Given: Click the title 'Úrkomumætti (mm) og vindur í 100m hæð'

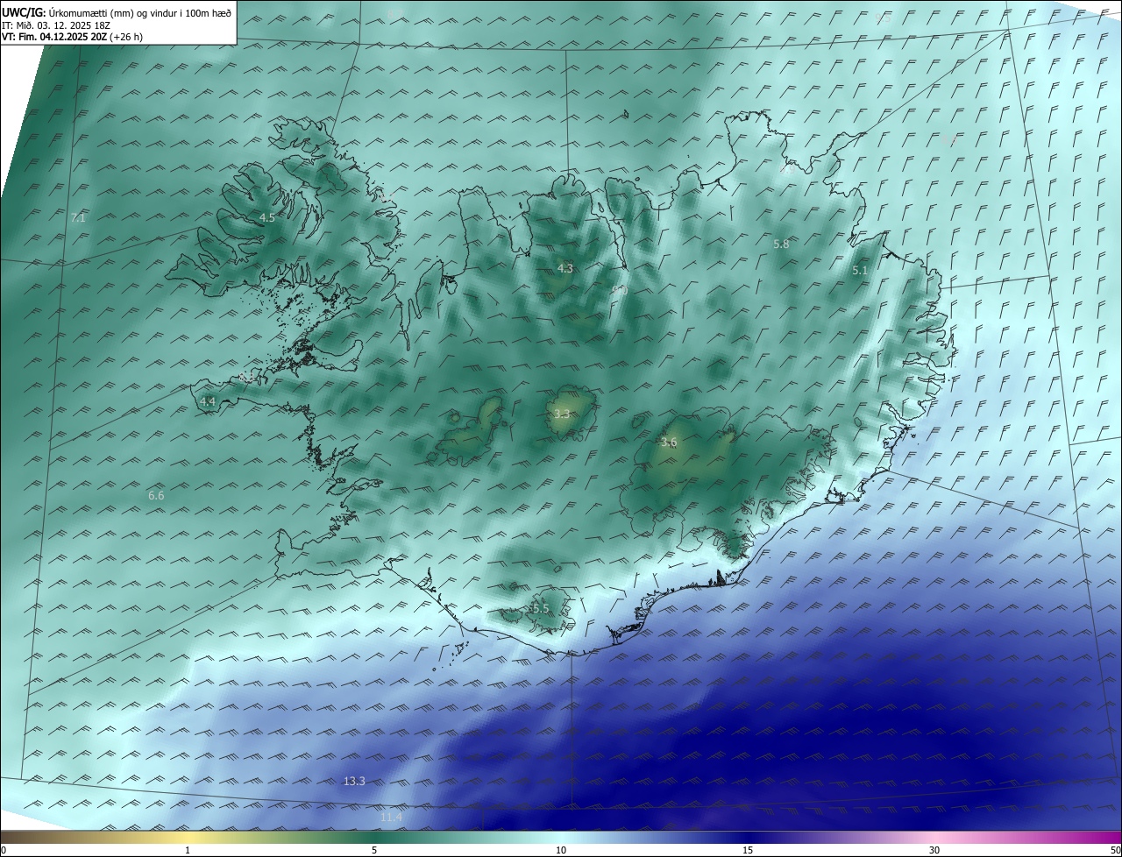Looking at the screenshot, I should 140,11.
